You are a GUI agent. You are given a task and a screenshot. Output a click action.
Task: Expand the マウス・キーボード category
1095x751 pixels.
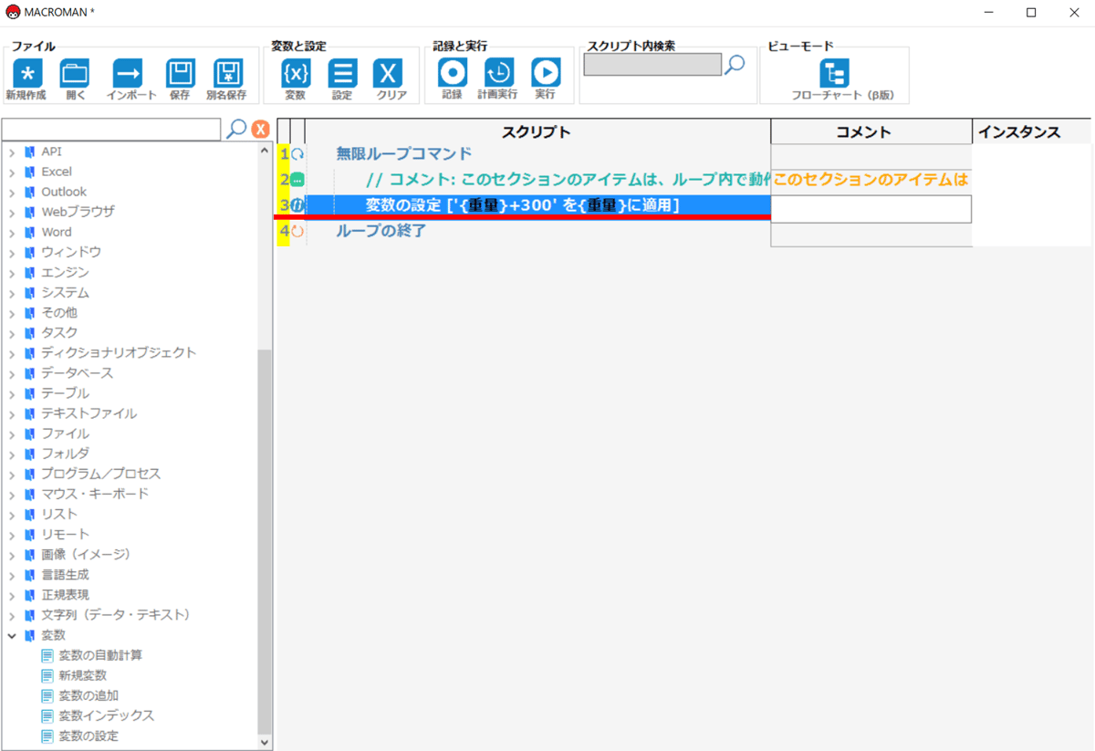coord(12,494)
